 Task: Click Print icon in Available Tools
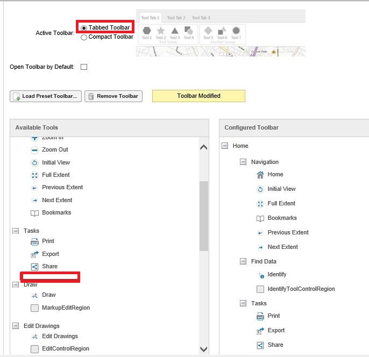click(x=34, y=241)
